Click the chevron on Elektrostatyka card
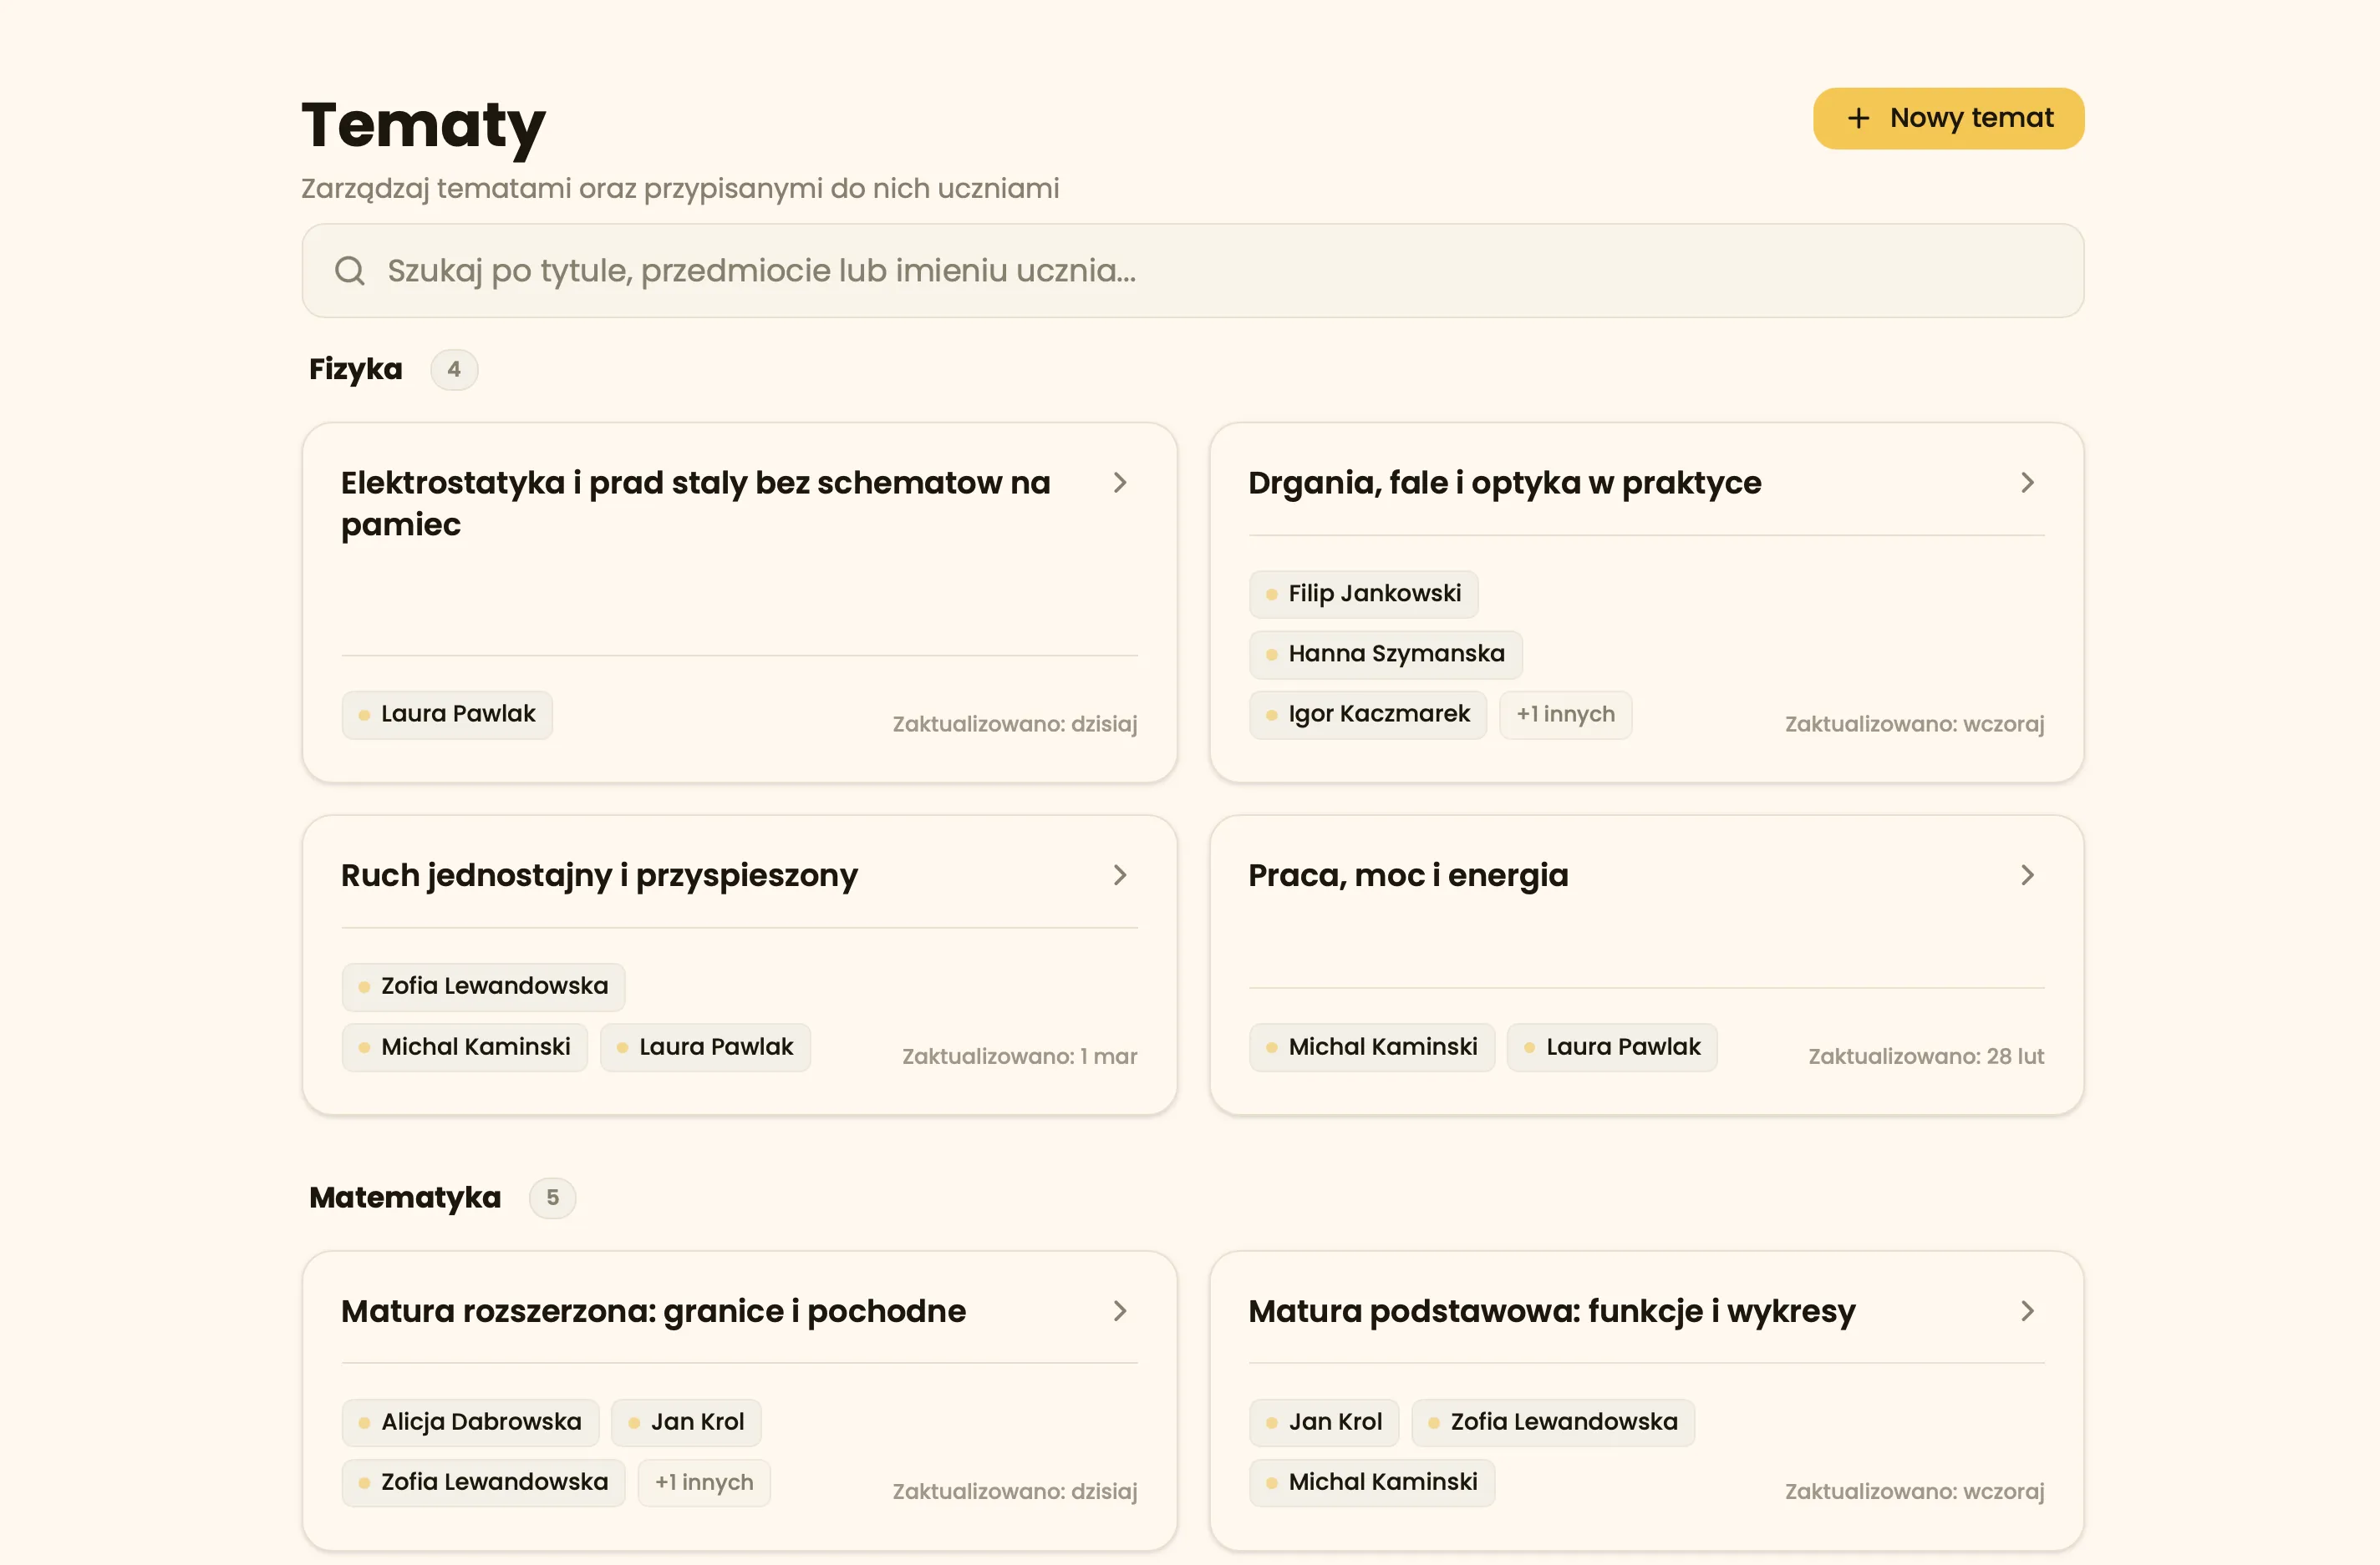2380x1565 pixels. [x=1120, y=483]
